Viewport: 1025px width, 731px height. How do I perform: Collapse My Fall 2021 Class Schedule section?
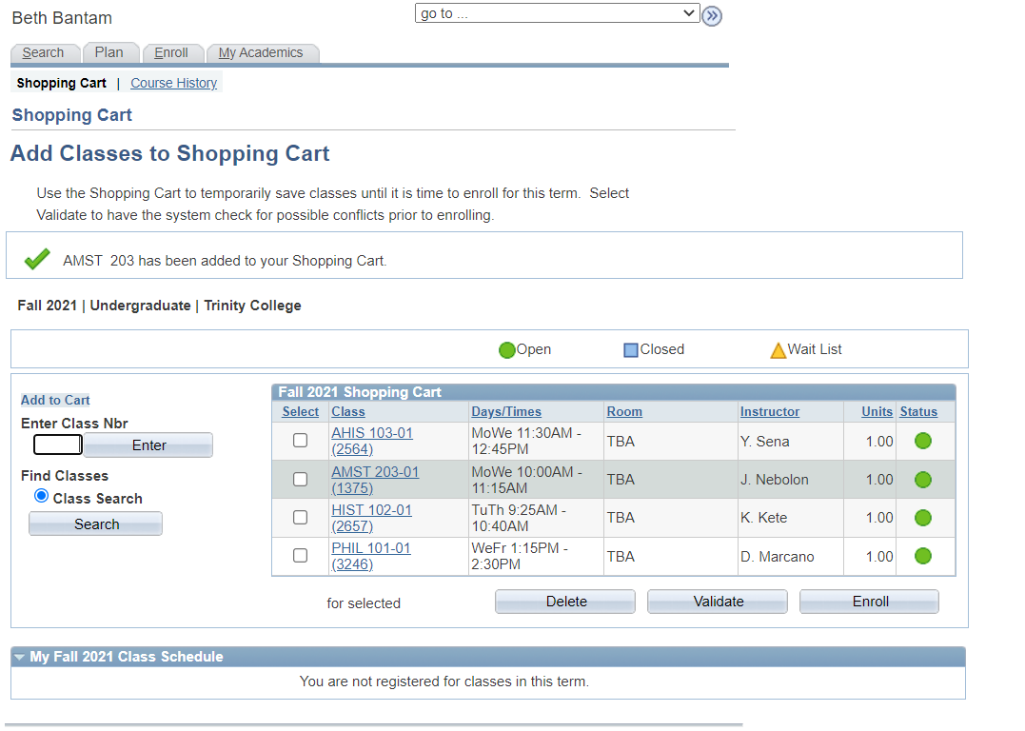19,657
